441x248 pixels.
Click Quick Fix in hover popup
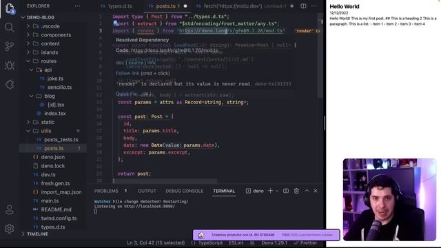(126, 94)
